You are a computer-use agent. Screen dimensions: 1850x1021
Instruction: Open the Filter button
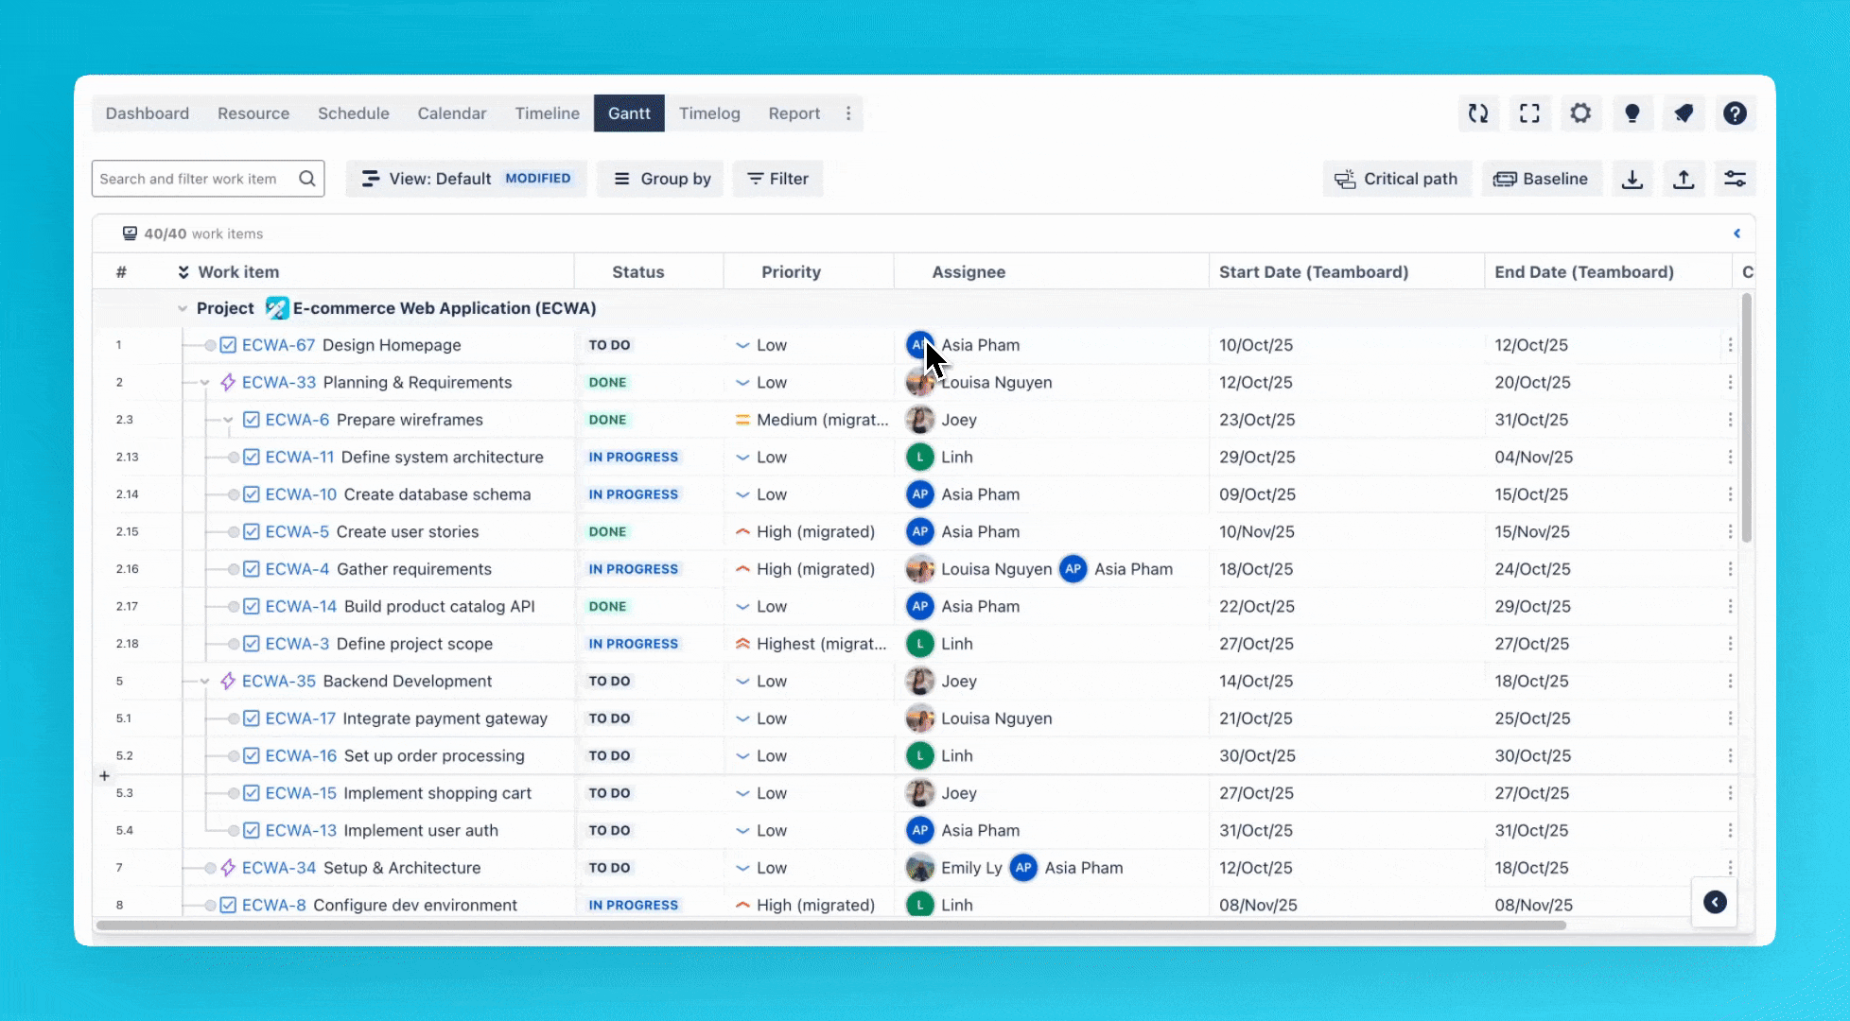(777, 179)
